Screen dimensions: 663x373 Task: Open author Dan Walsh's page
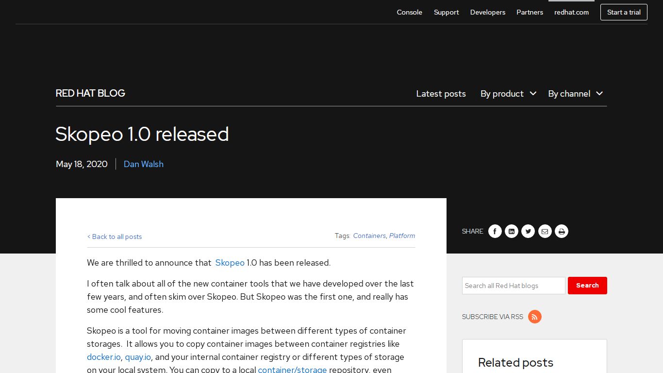(x=144, y=164)
